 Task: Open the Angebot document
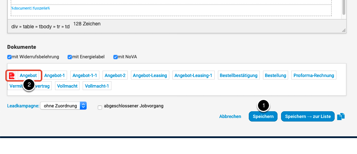[x=28, y=75]
